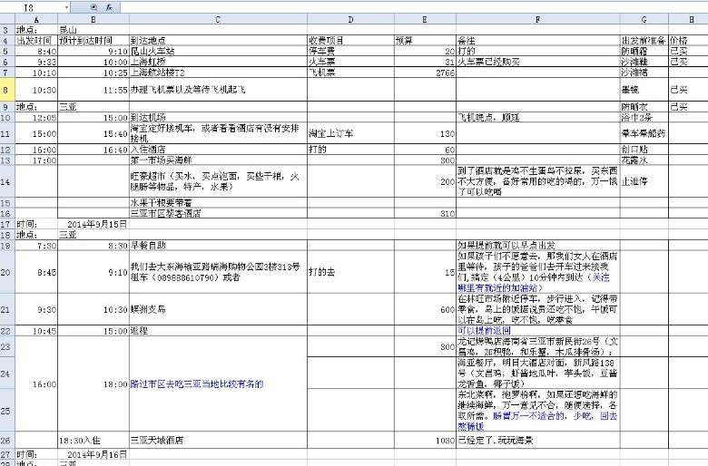Open the Name Box dropdown arrow
The image size is (708, 466).
67,7
